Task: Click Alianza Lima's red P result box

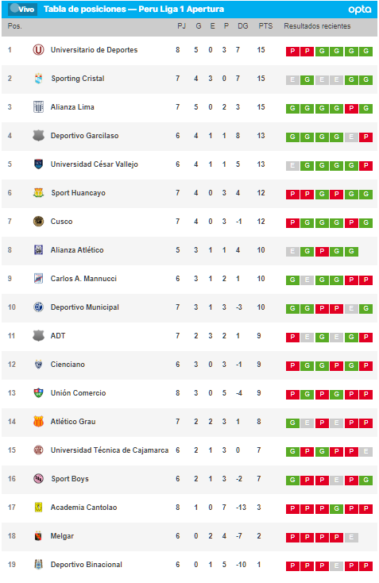Action: tap(351, 109)
